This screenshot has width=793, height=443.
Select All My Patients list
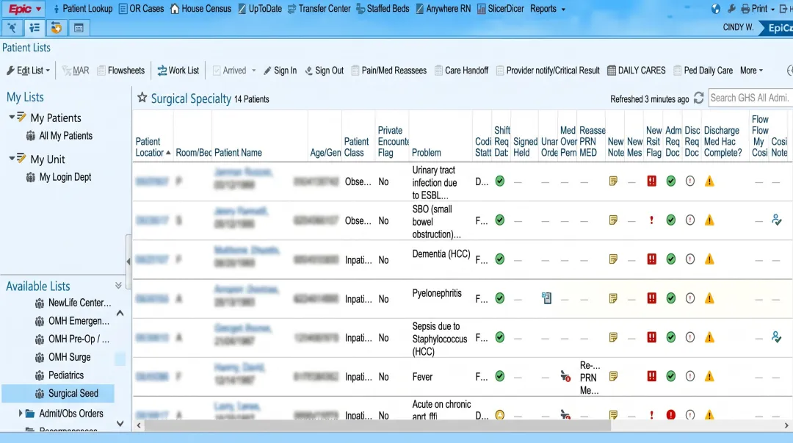[59, 136]
